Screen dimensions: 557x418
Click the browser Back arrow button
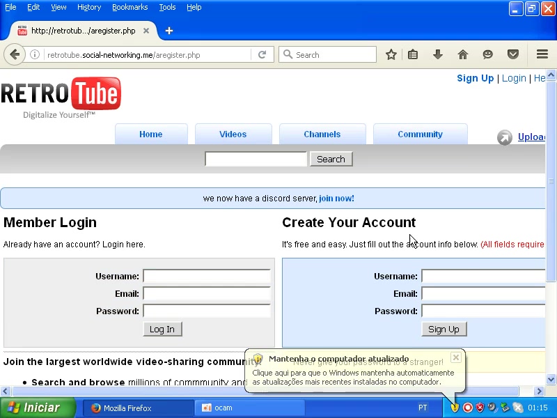pos(15,54)
